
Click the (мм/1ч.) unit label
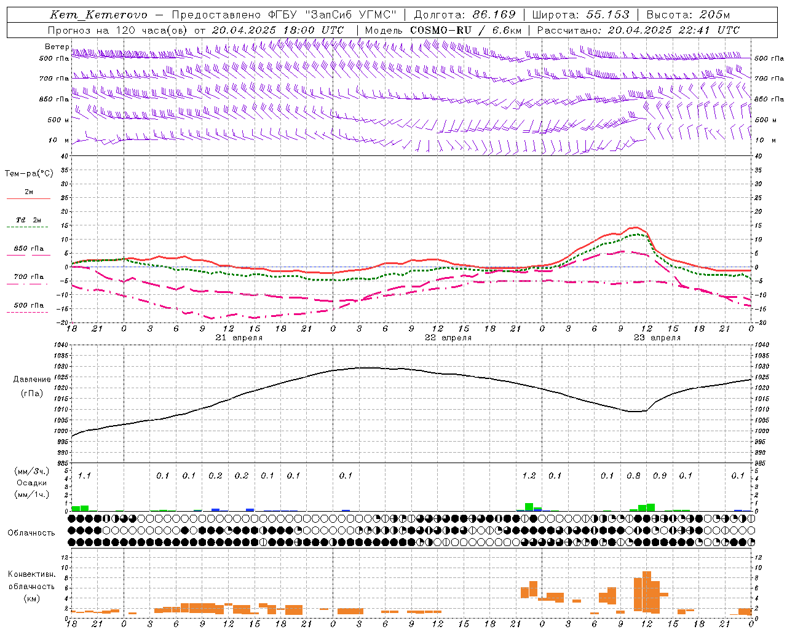pos(32,494)
